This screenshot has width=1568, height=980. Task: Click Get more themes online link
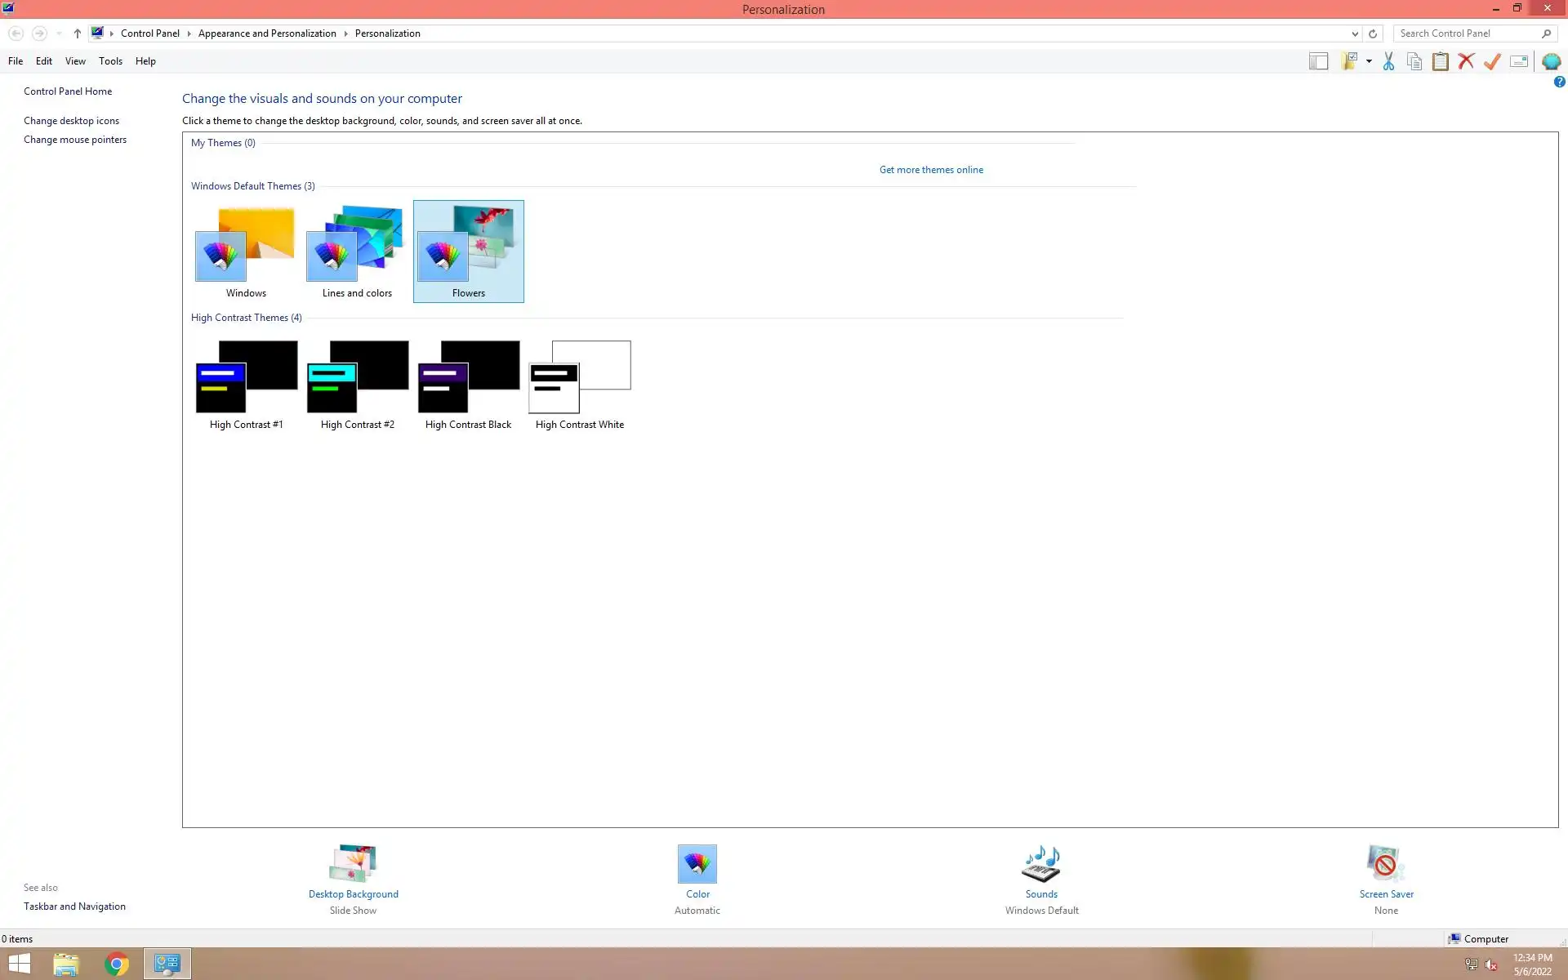(931, 170)
